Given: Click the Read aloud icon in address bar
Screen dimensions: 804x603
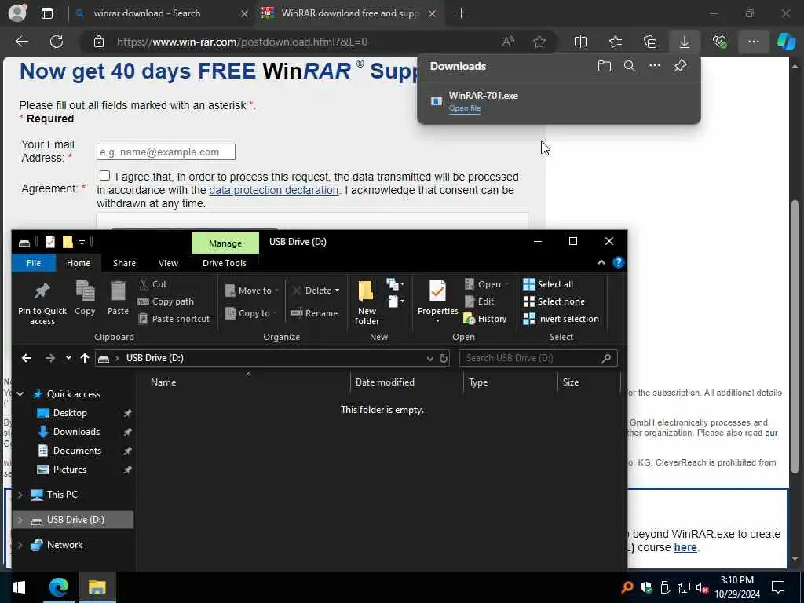Looking at the screenshot, I should tap(508, 42).
